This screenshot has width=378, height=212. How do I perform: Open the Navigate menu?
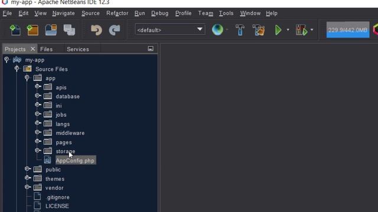pos(63,13)
